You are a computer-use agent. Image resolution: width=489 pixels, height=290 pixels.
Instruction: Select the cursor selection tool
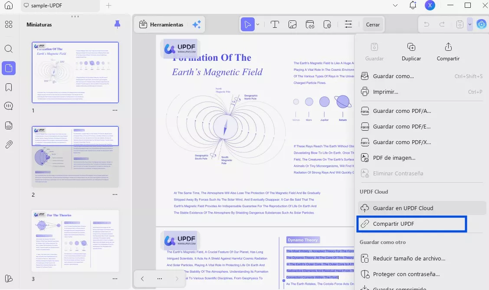click(248, 24)
